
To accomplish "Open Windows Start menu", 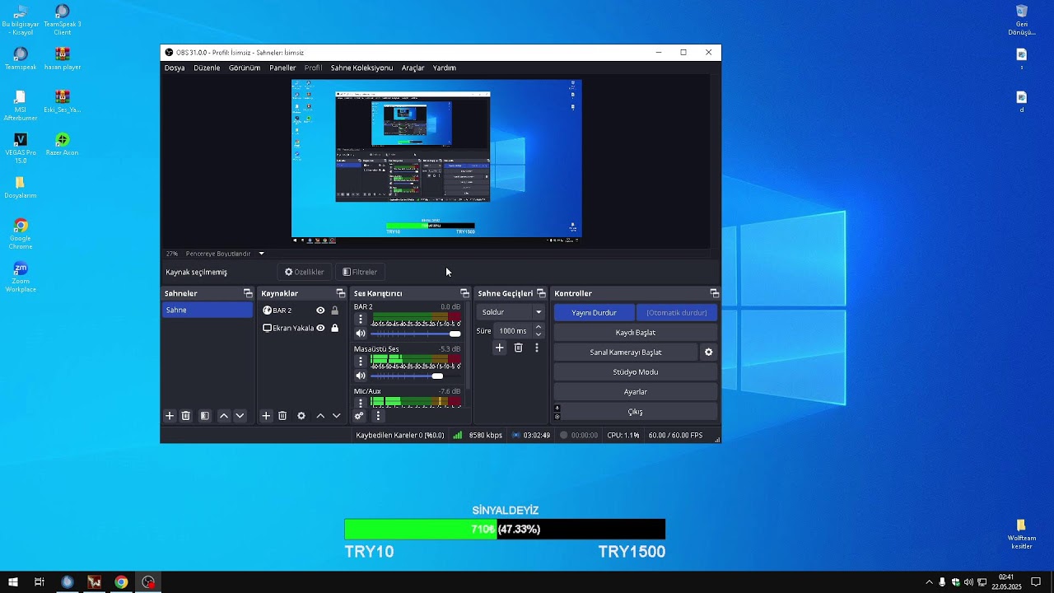I will pyautogui.click(x=12, y=582).
